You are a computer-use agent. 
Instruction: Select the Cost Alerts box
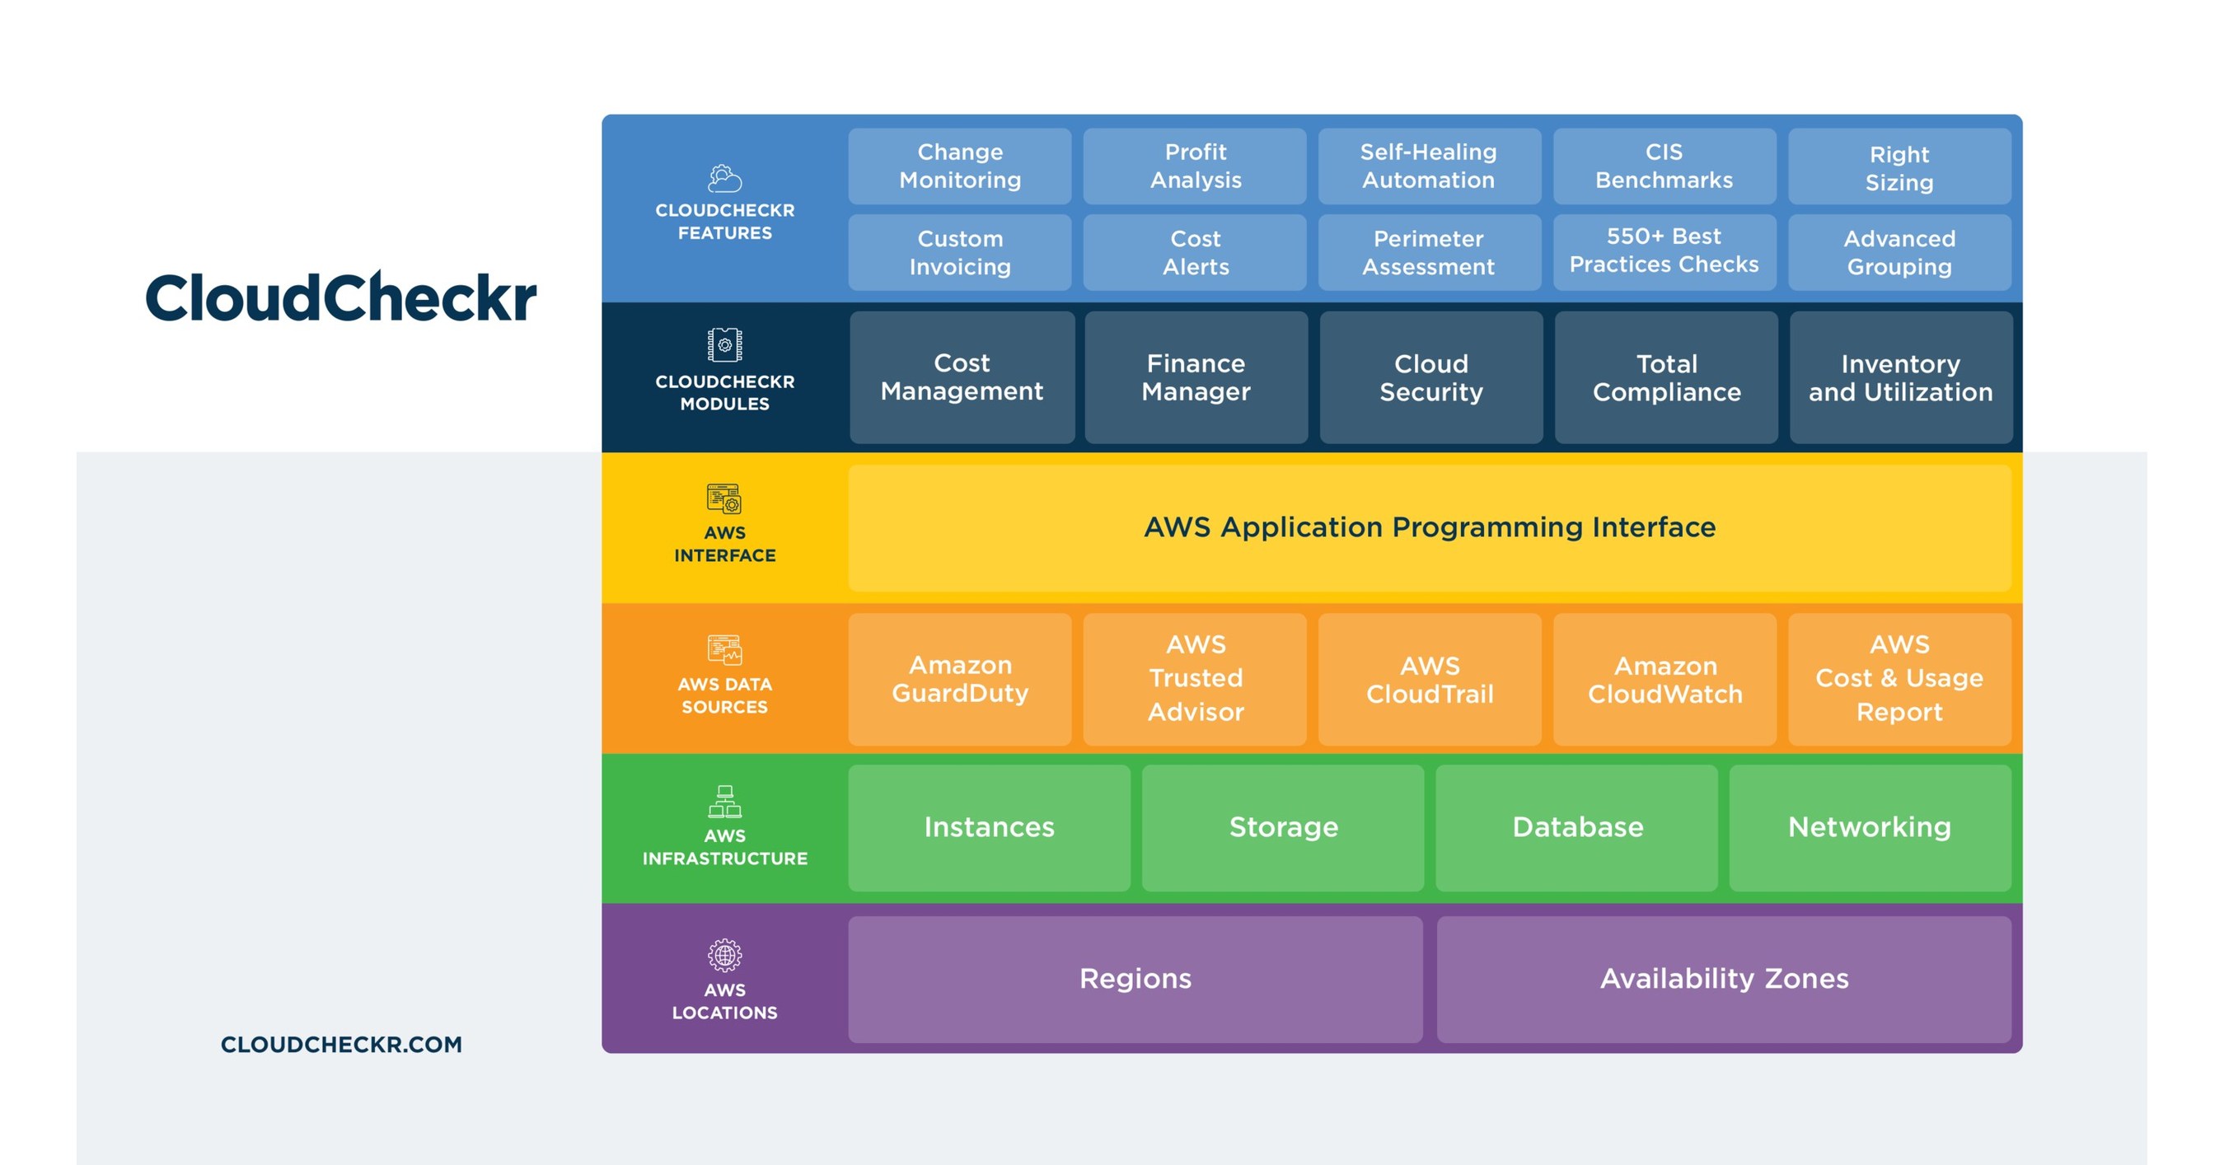click(x=1195, y=252)
